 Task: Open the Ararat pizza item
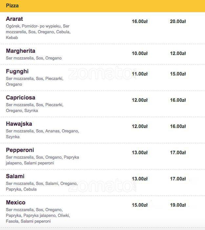tap(14, 19)
